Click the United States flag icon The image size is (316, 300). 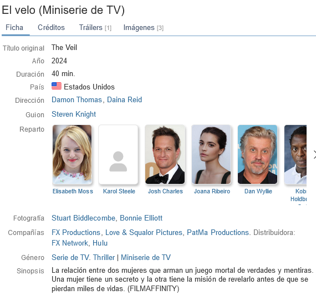pyautogui.click(x=57, y=86)
